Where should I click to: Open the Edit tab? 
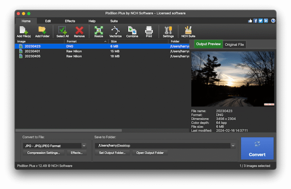pos(48,21)
